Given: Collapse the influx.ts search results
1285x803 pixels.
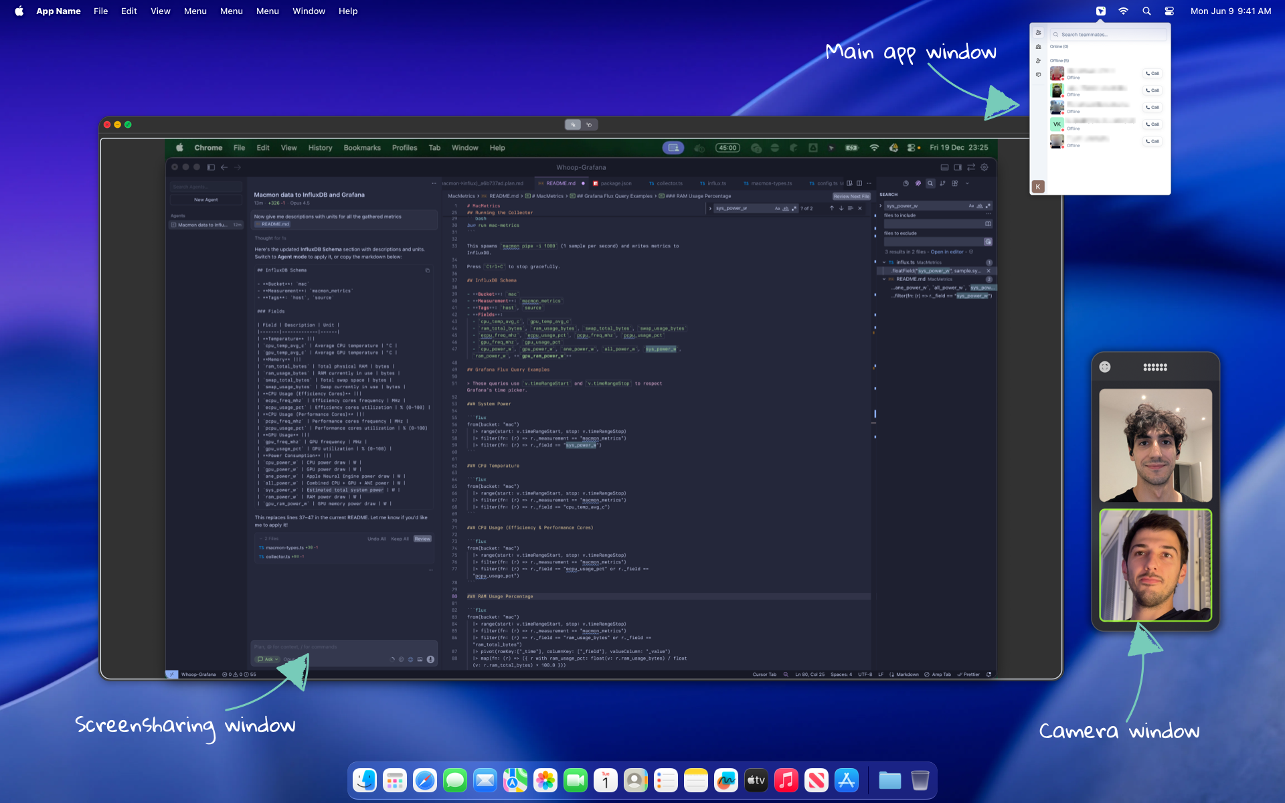Looking at the screenshot, I should coord(883,262).
